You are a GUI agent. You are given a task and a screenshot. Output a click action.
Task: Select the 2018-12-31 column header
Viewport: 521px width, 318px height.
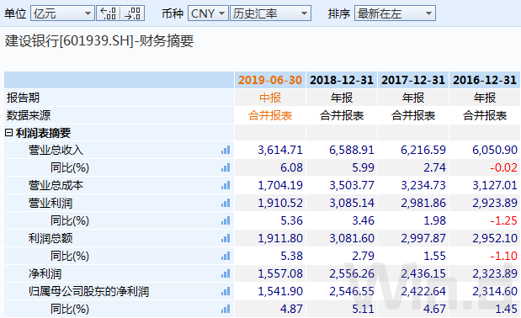point(342,80)
